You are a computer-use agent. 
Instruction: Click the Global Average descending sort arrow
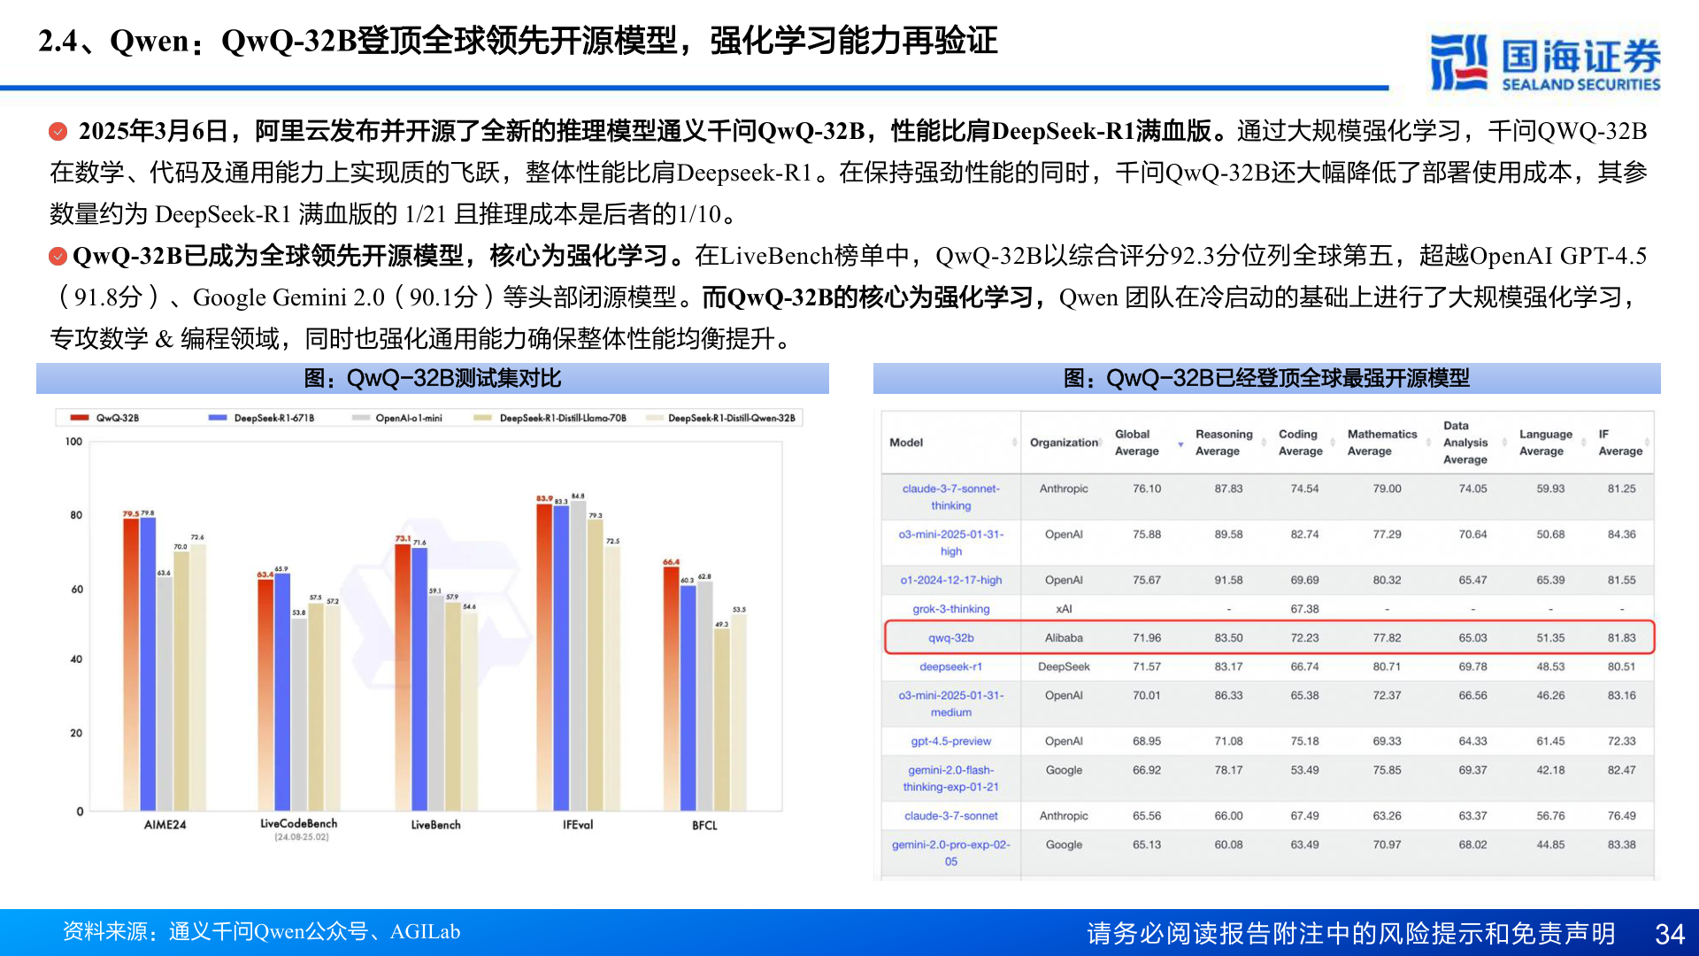pyautogui.click(x=1180, y=444)
